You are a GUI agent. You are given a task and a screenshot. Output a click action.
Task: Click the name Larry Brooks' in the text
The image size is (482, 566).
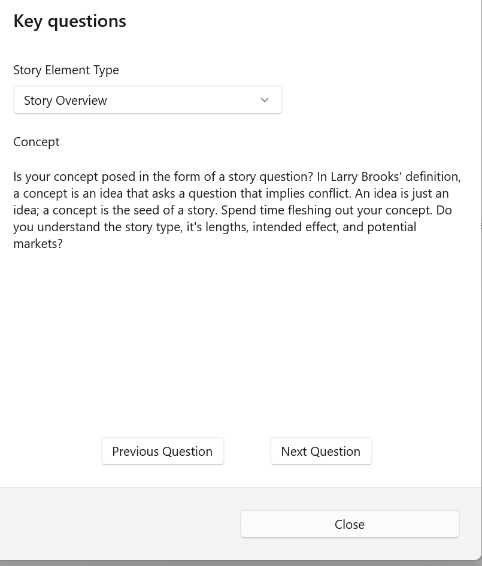coord(366,177)
